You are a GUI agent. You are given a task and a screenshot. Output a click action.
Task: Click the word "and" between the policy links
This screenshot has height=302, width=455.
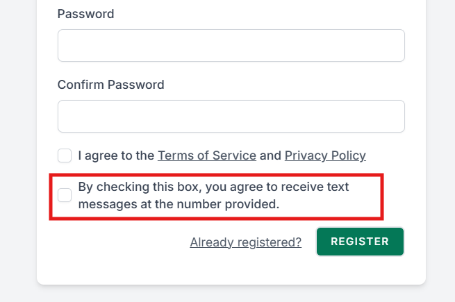click(270, 156)
